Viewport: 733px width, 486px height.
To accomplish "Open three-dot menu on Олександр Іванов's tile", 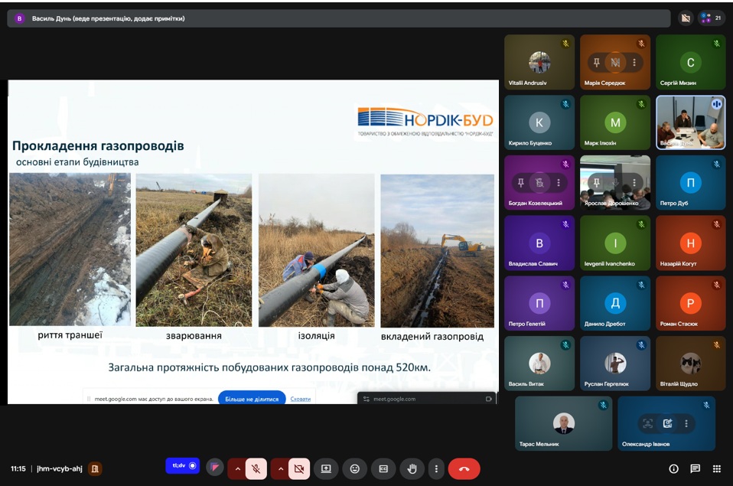I will point(686,423).
